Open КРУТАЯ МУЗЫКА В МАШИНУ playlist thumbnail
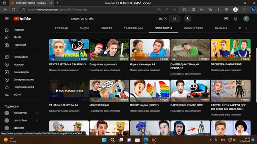257x144 pixels. (x=69, y=50)
